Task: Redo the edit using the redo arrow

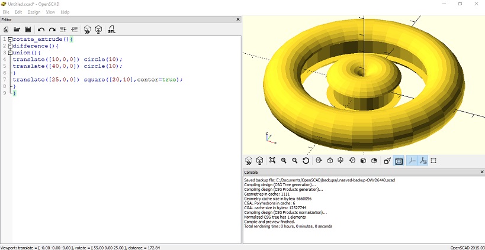Action: (52, 30)
